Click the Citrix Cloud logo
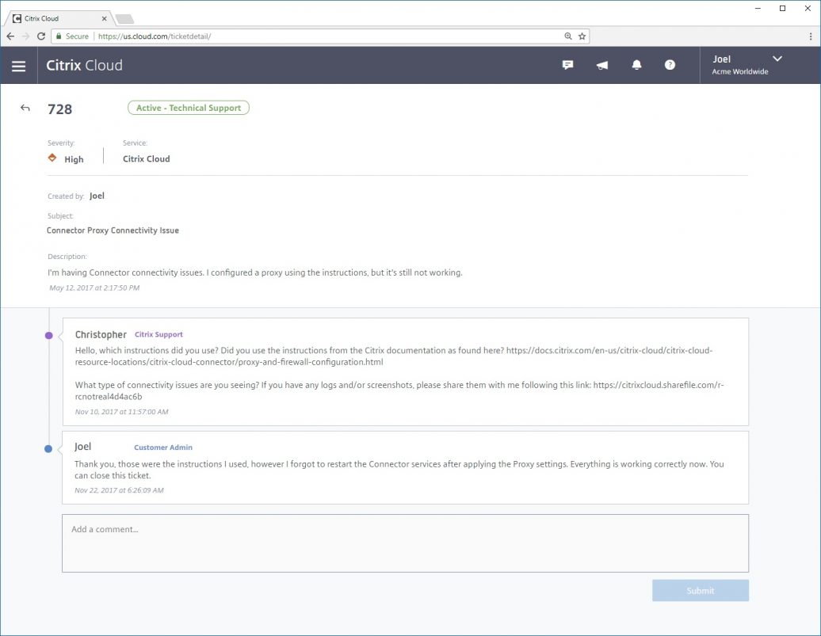The height and width of the screenshot is (636, 821). point(84,66)
